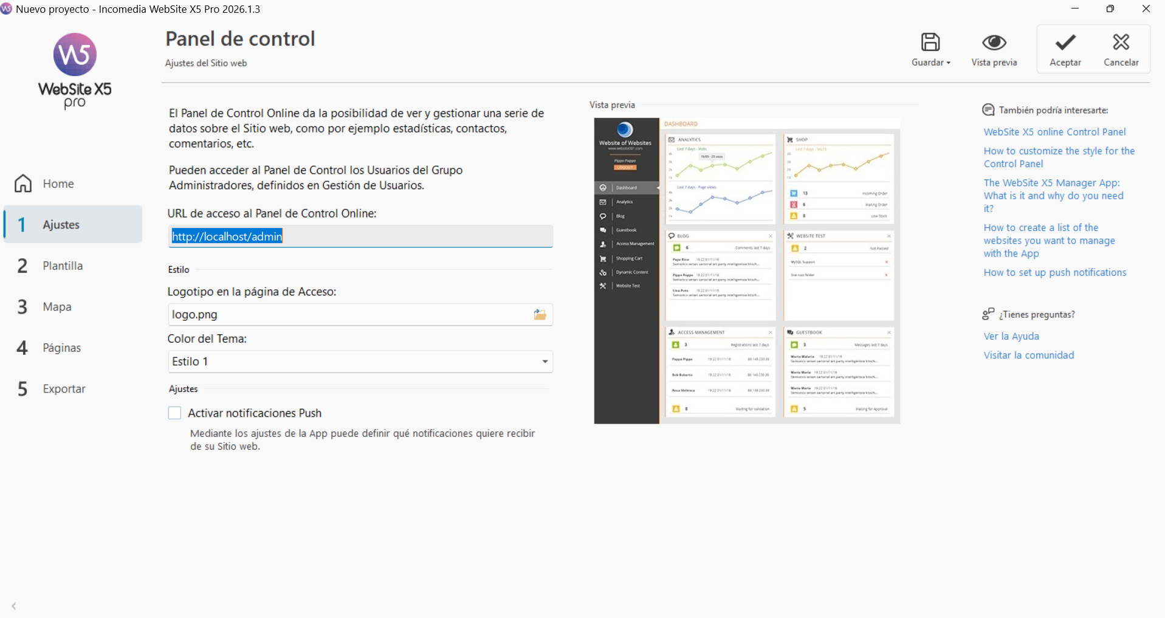Image resolution: width=1165 pixels, height=618 pixels.
Task: Select step 3 Mapa
Action: click(x=57, y=307)
